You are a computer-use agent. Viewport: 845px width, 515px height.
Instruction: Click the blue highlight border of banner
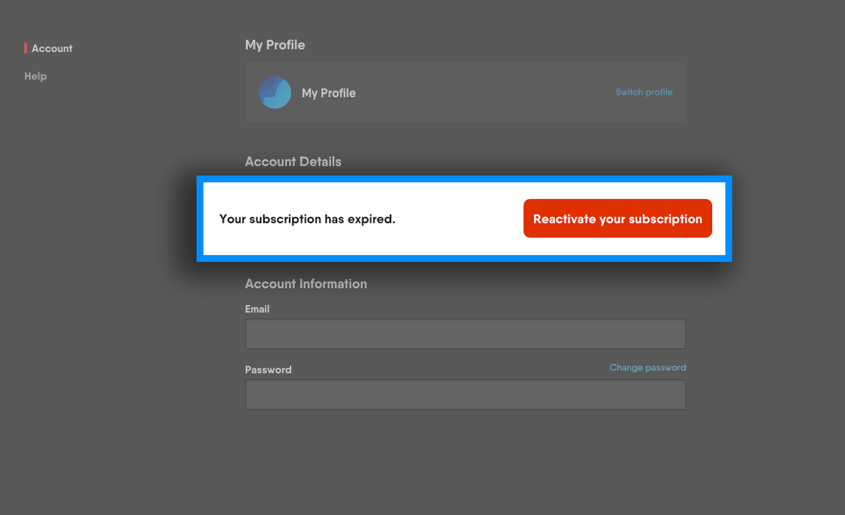point(464,179)
